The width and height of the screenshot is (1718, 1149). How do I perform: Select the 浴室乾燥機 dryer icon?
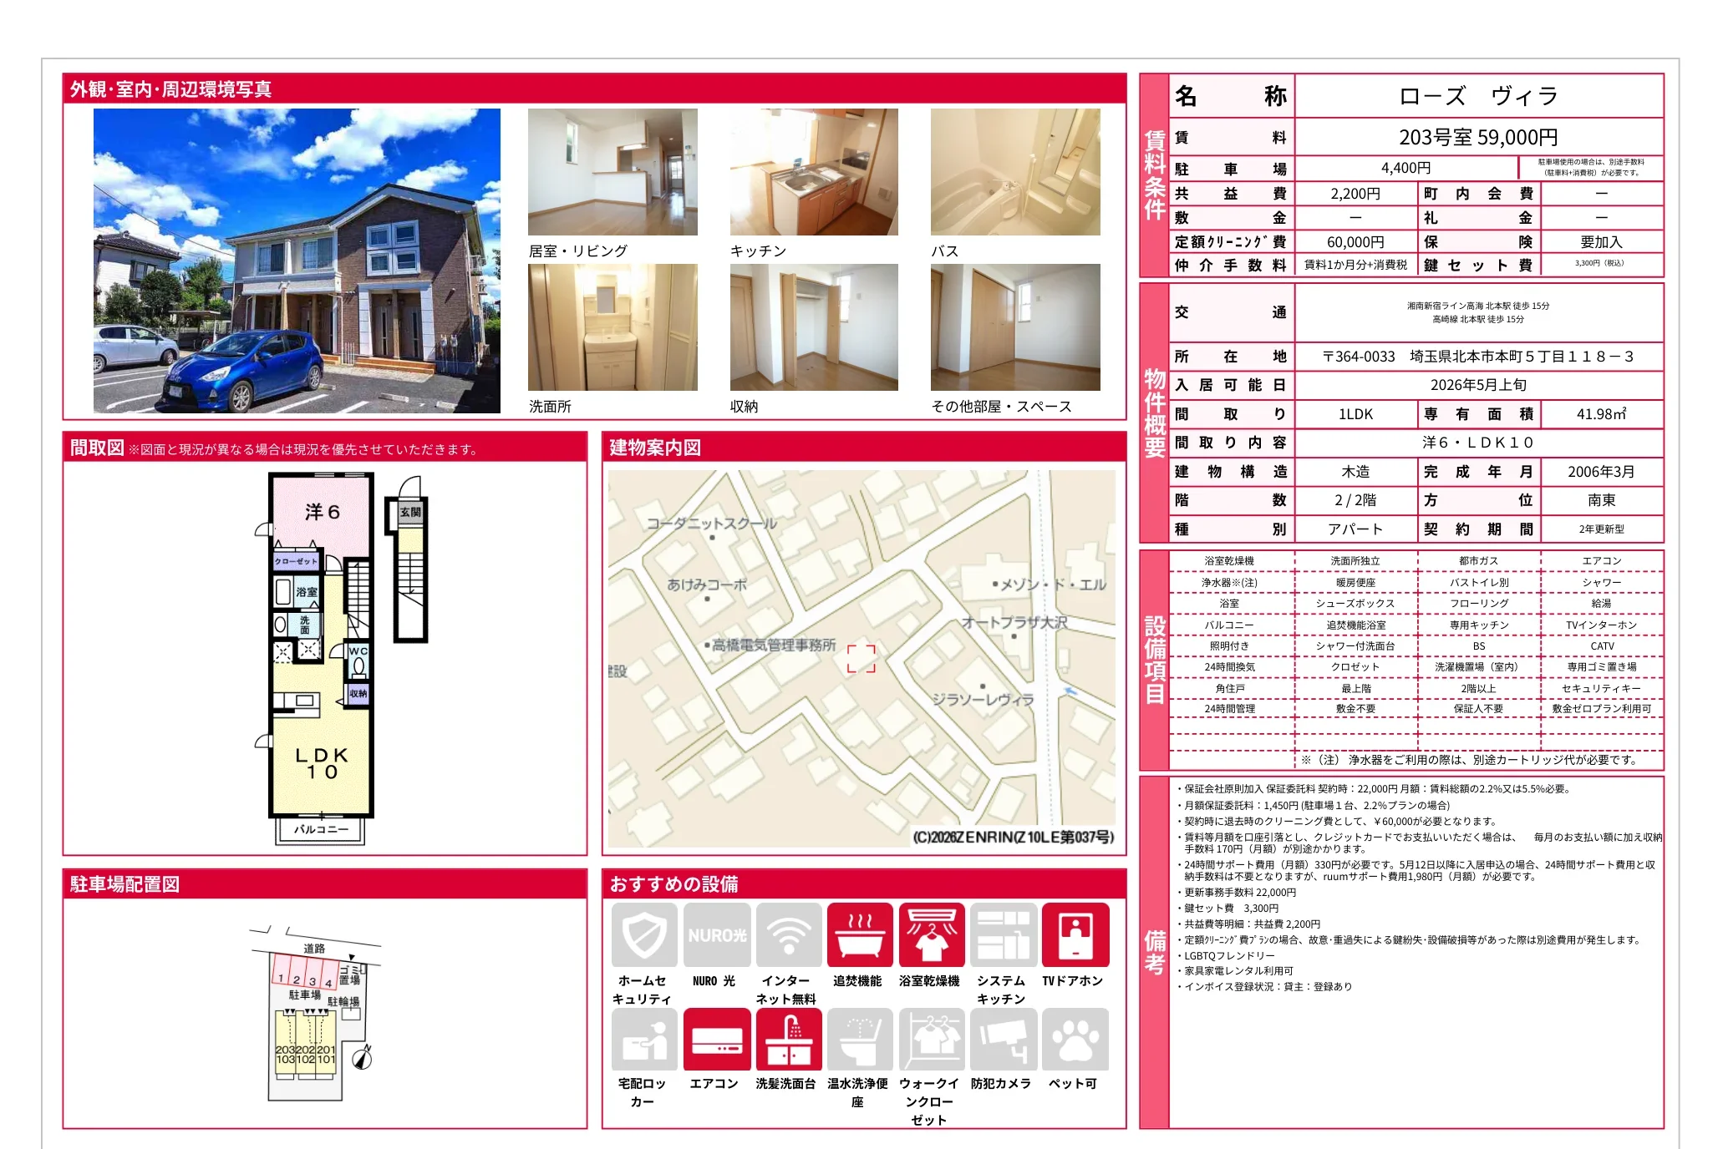932,935
